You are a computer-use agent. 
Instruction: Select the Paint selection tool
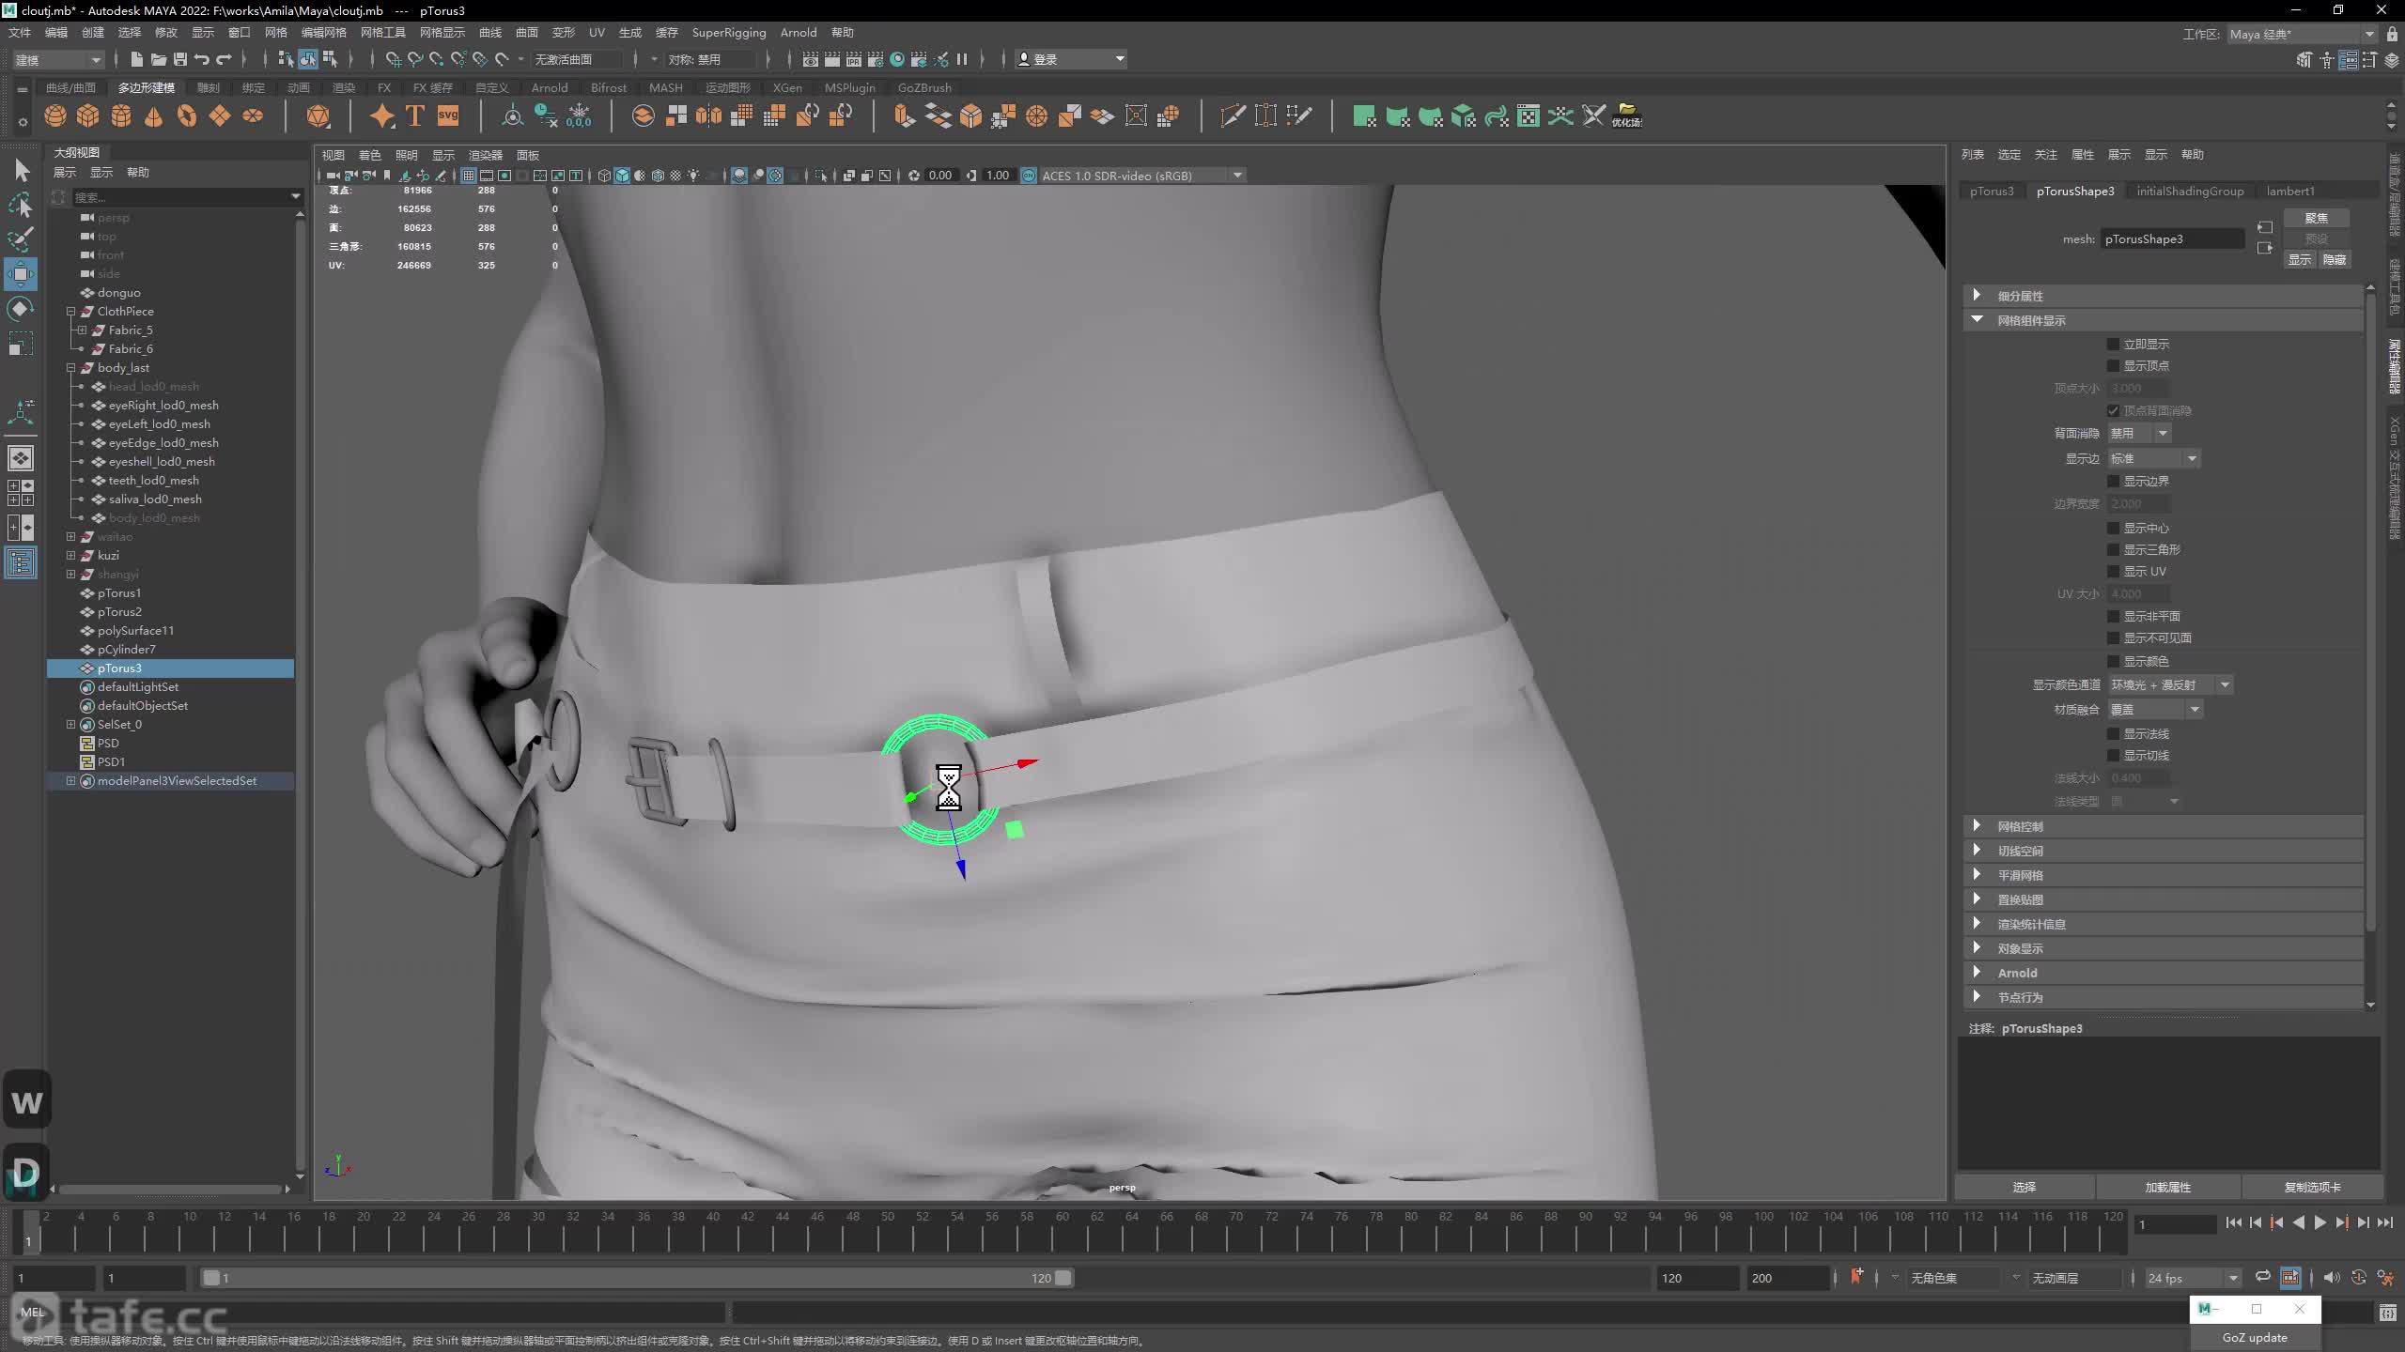click(x=21, y=238)
